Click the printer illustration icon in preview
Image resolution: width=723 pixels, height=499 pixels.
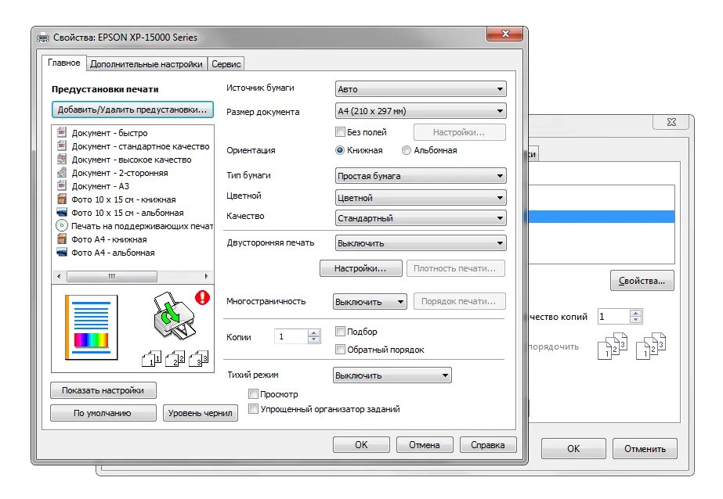pyautogui.click(x=175, y=316)
